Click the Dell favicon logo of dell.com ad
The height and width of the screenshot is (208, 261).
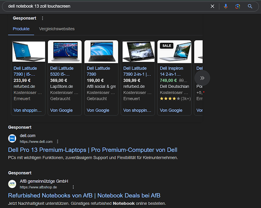pos(12,138)
